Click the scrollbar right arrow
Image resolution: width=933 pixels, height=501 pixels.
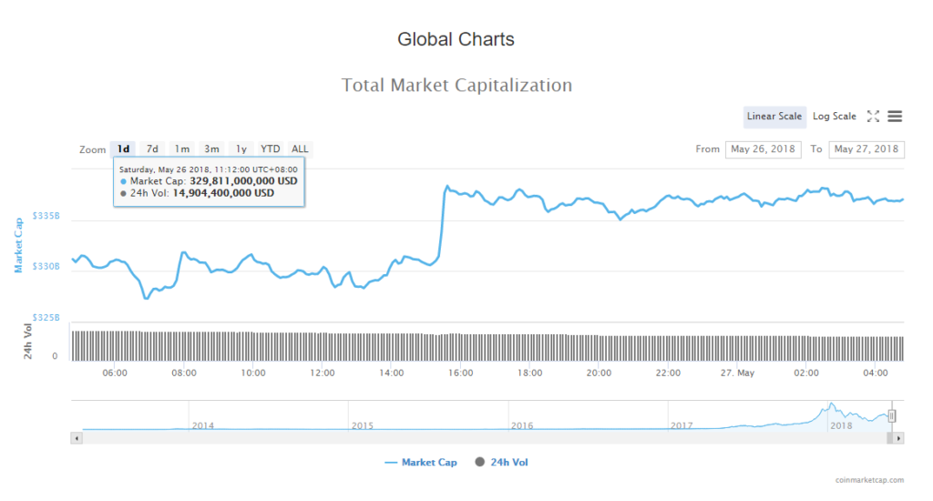898,438
